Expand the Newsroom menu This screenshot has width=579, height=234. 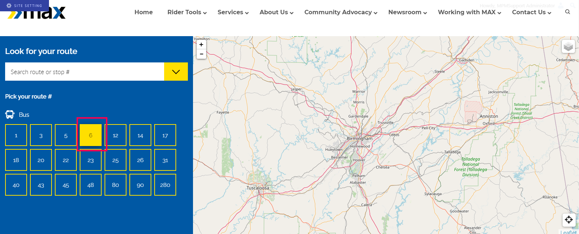tap(408, 12)
